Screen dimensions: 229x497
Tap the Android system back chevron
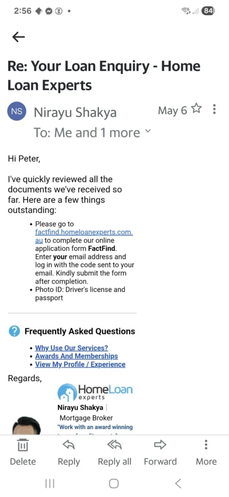pyautogui.click(x=178, y=484)
